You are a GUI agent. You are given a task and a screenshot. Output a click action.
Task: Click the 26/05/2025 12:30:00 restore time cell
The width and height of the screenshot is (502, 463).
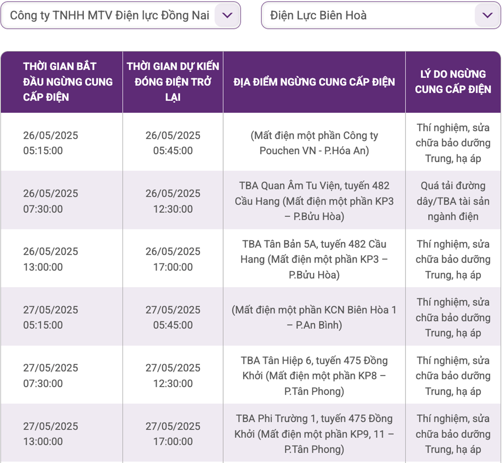coord(173,201)
